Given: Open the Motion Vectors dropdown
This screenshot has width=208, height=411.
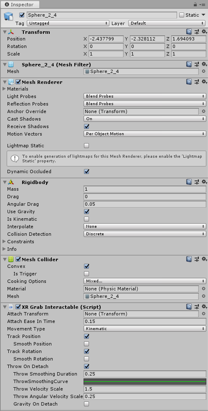Looking at the screenshot, I should 145,134.
